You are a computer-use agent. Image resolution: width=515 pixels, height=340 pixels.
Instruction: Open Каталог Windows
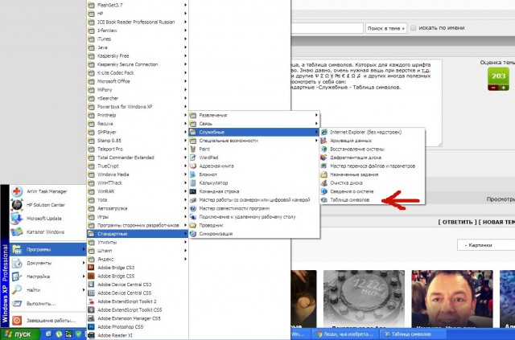coord(47,232)
